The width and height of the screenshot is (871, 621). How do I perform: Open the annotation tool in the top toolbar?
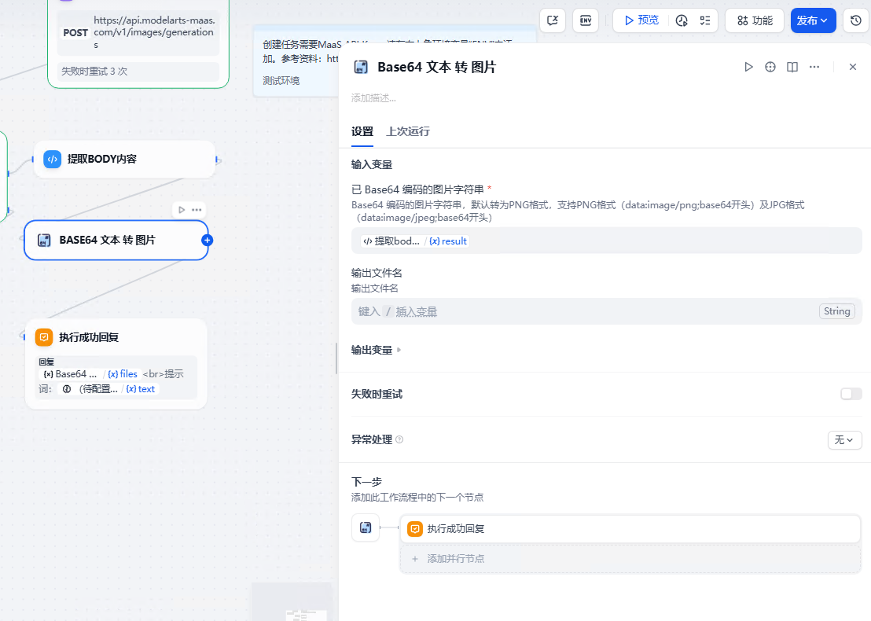(x=553, y=20)
